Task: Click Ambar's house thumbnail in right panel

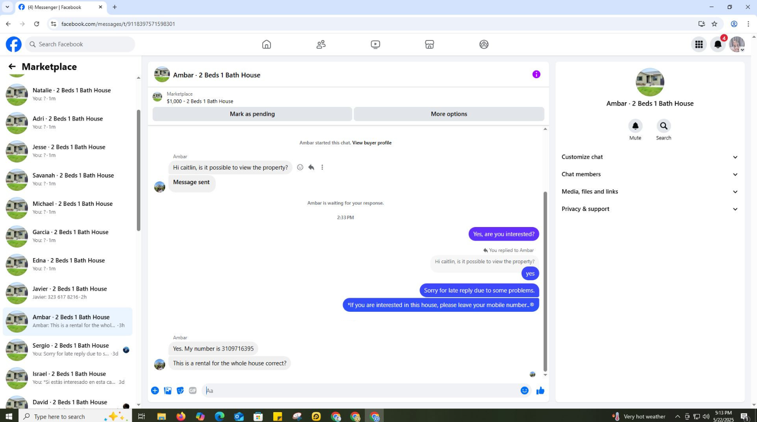Action: tap(650, 82)
